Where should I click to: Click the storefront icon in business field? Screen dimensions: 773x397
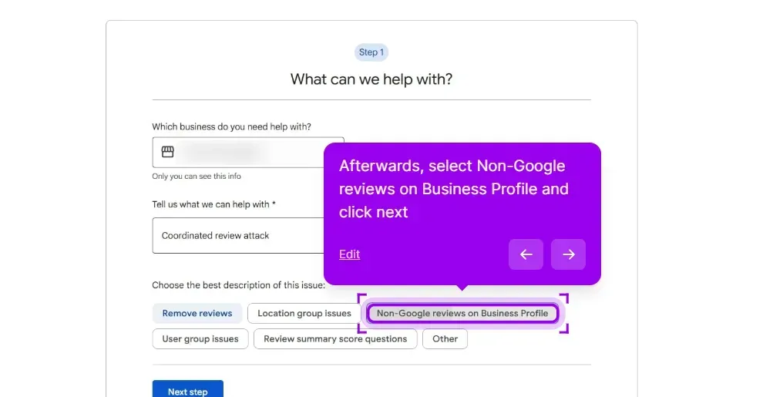(167, 152)
